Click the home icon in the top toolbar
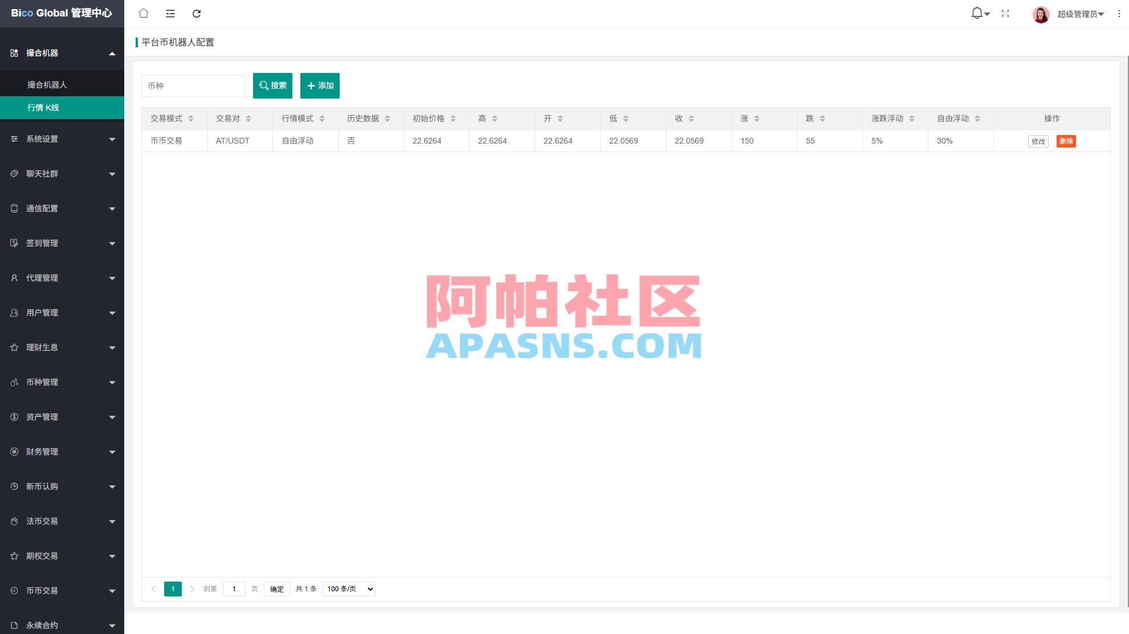The width and height of the screenshot is (1129, 634). (x=143, y=13)
